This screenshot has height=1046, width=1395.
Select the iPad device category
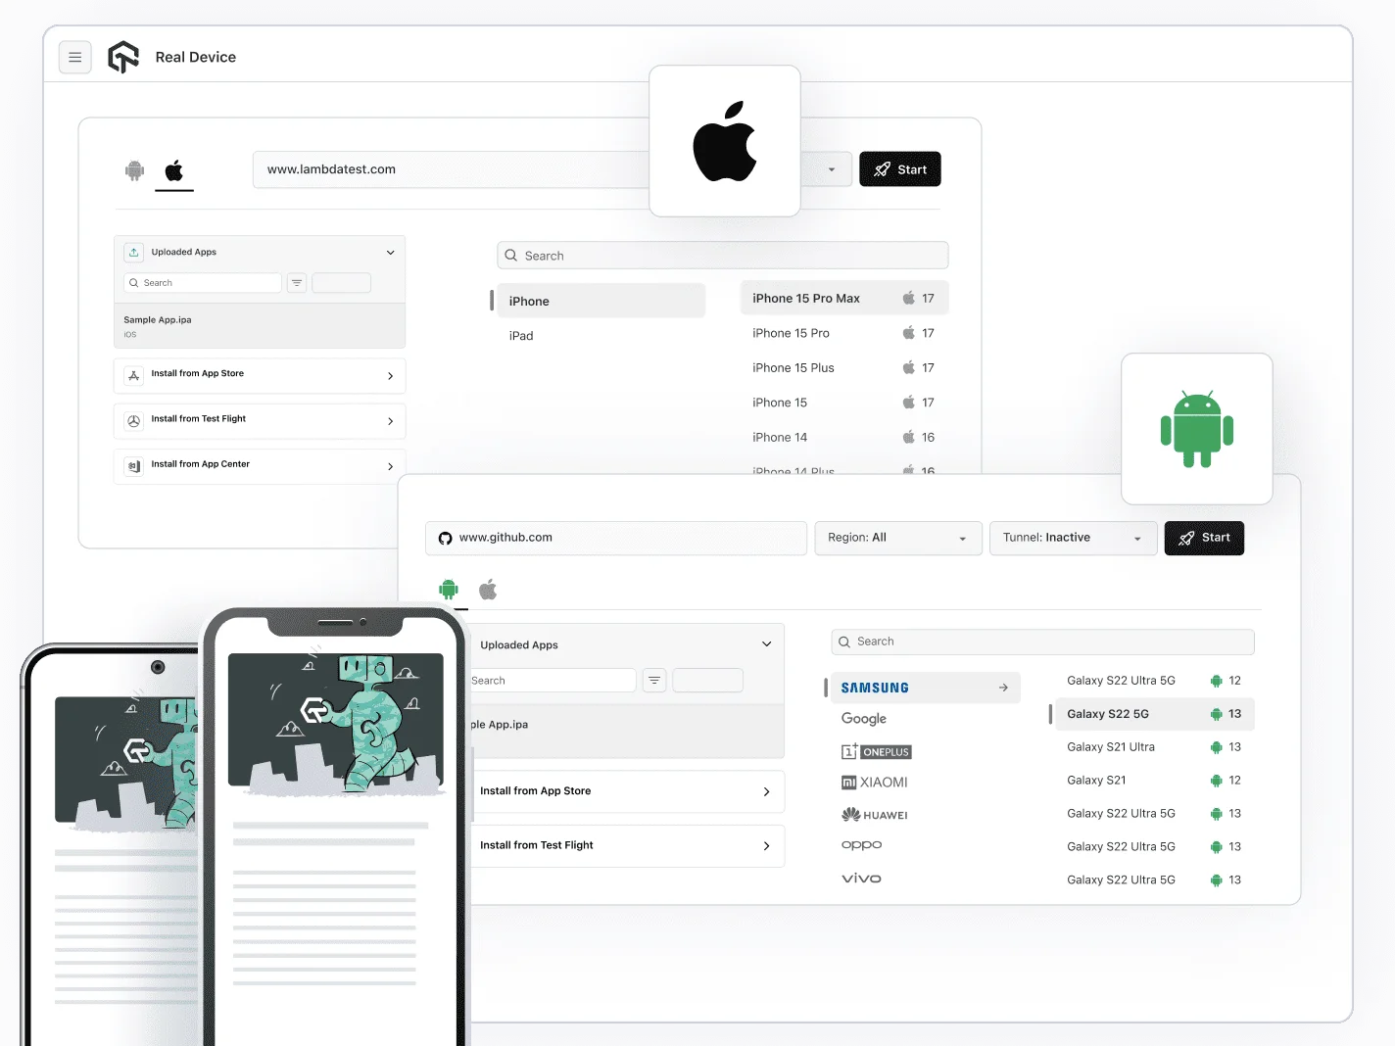[x=521, y=335]
